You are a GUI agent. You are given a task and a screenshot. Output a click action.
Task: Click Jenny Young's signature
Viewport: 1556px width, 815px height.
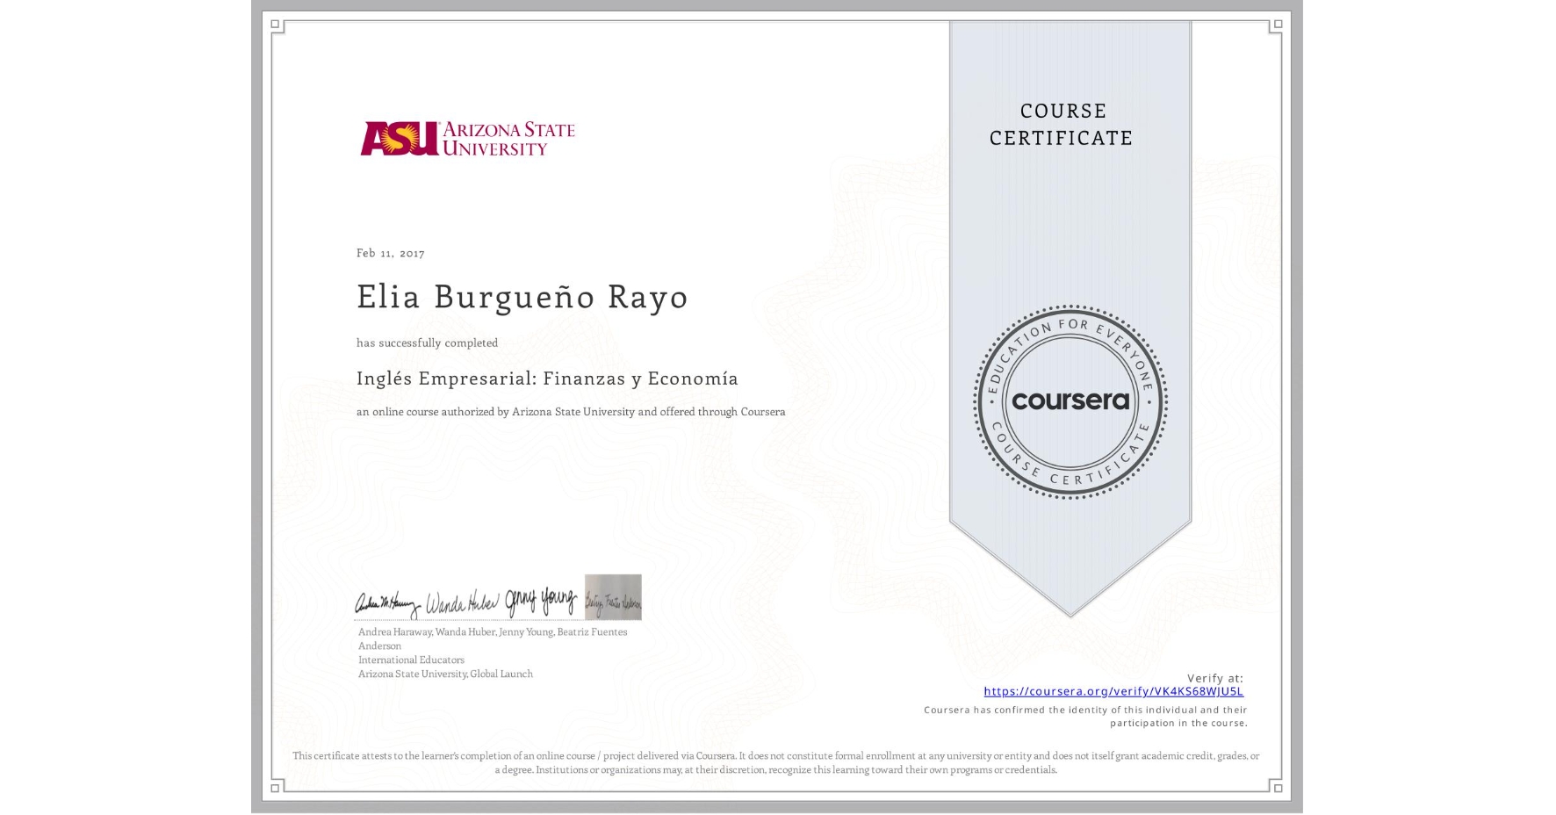541,601
